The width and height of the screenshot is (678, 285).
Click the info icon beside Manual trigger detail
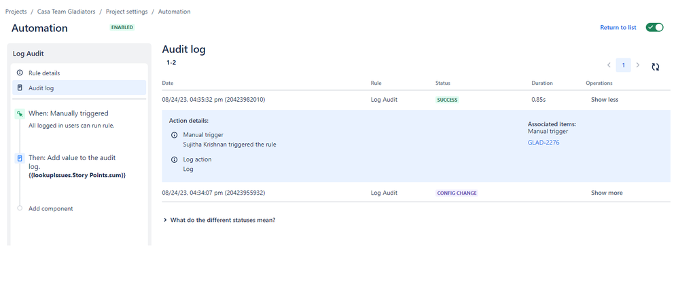[175, 135]
